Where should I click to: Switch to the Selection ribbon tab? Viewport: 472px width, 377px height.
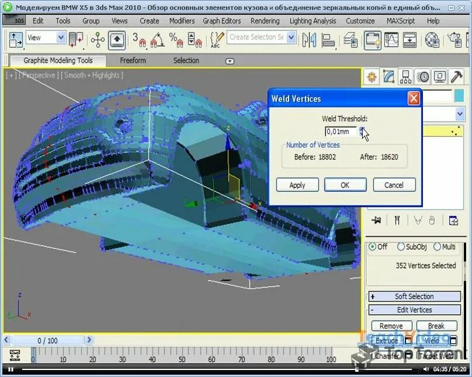(186, 61)
